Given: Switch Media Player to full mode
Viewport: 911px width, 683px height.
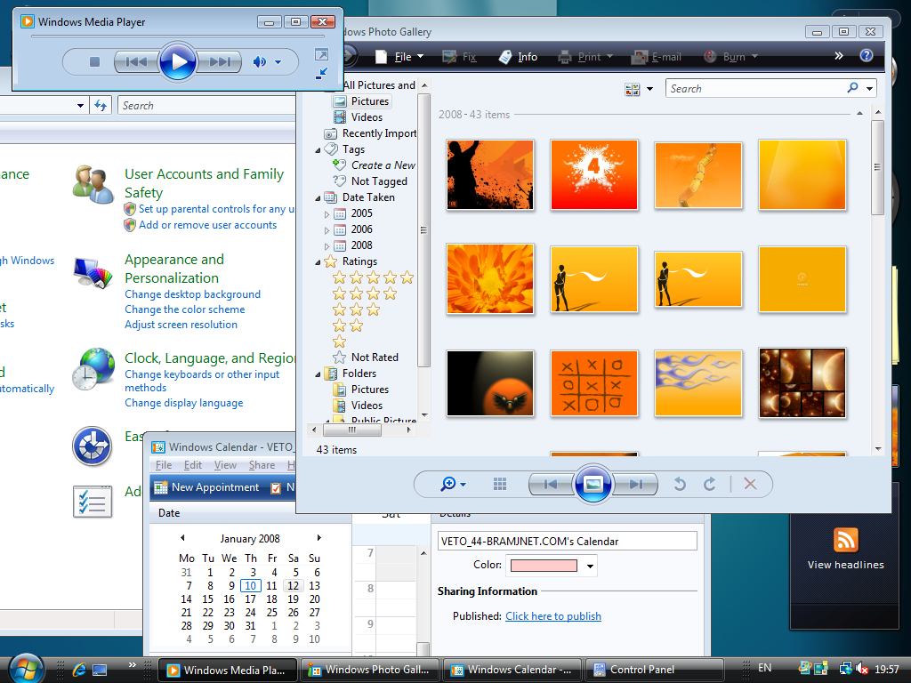Looking at the screenshot, I should pyautogui.click(x=321, y=54).
